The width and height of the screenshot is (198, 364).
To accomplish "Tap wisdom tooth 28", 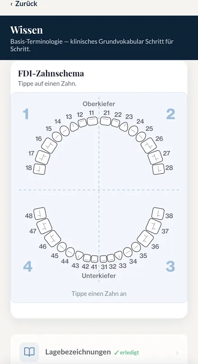I will pos(158,169).
